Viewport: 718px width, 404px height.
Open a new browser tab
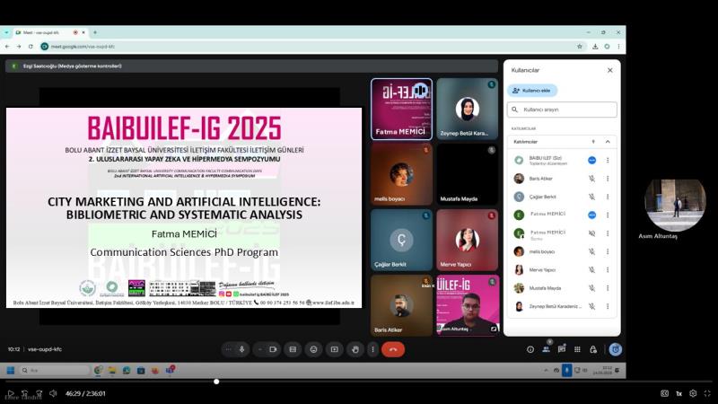click(x=95, y=32)
